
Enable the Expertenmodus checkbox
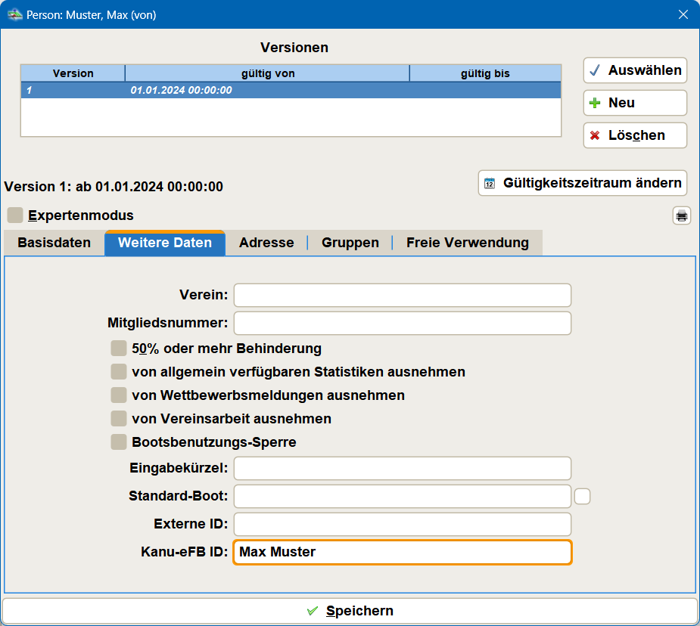click(x=15, y=215)
